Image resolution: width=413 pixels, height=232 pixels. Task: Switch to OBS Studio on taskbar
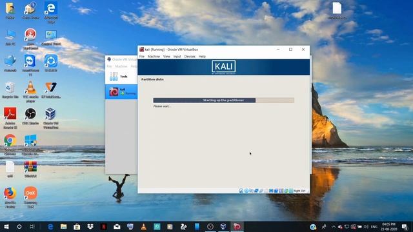(210, 226)
